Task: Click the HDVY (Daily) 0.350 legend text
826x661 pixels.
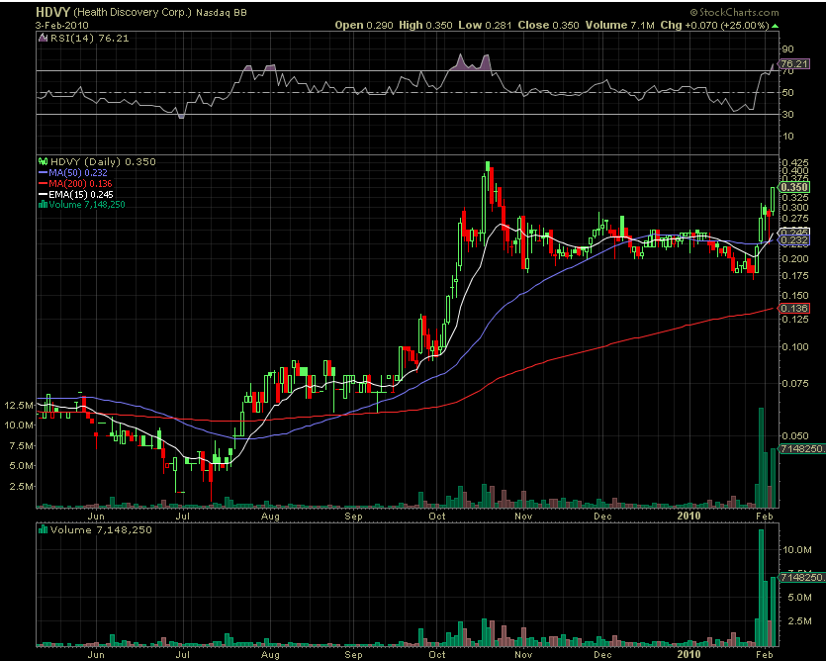Action: pos(103,162)
